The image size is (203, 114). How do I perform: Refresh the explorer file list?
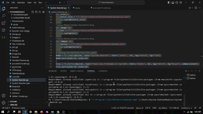(40, 12)
